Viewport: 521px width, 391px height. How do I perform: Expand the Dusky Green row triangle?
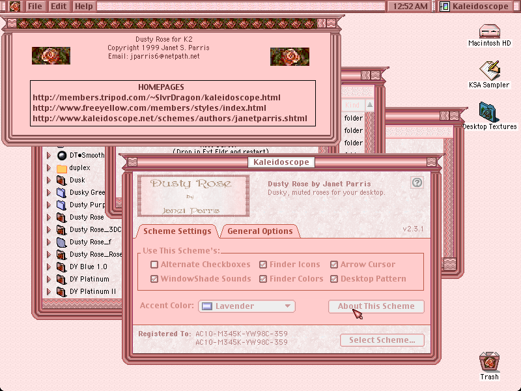[49, 192]
